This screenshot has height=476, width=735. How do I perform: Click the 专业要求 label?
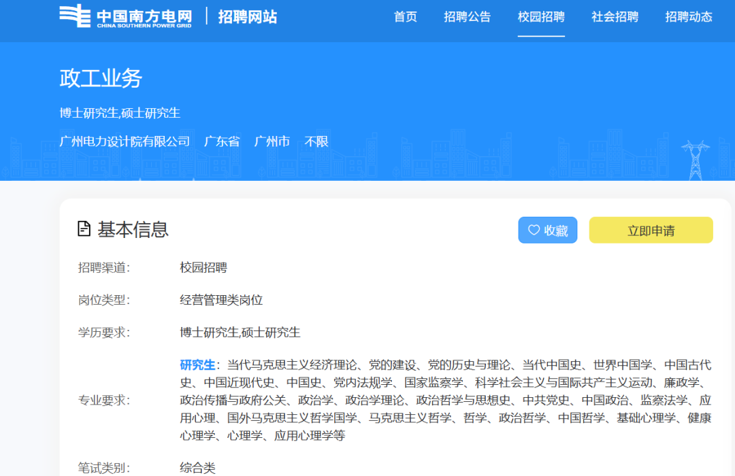[x=103, y=400]
